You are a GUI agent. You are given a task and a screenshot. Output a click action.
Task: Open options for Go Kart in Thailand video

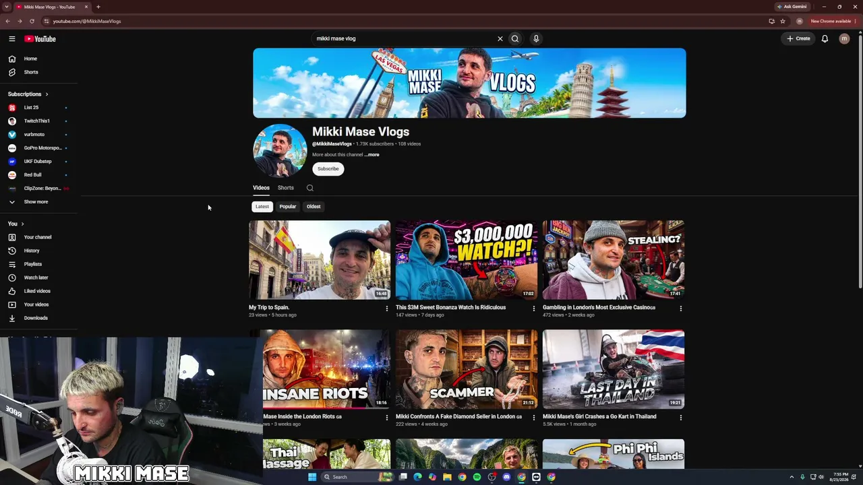680,418
